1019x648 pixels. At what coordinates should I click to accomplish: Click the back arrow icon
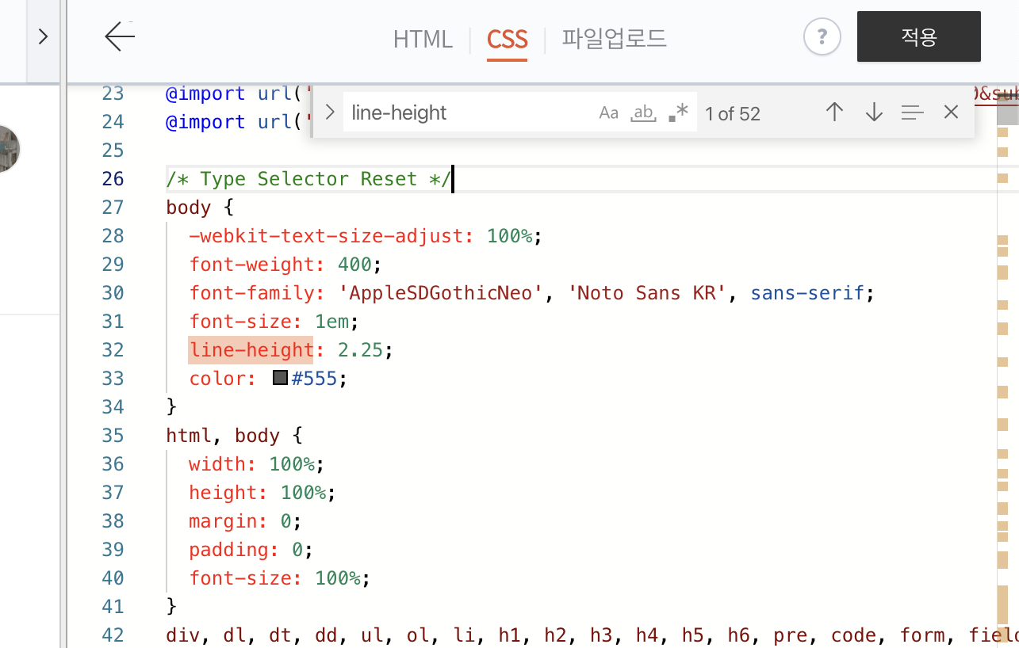click(118, 36)
